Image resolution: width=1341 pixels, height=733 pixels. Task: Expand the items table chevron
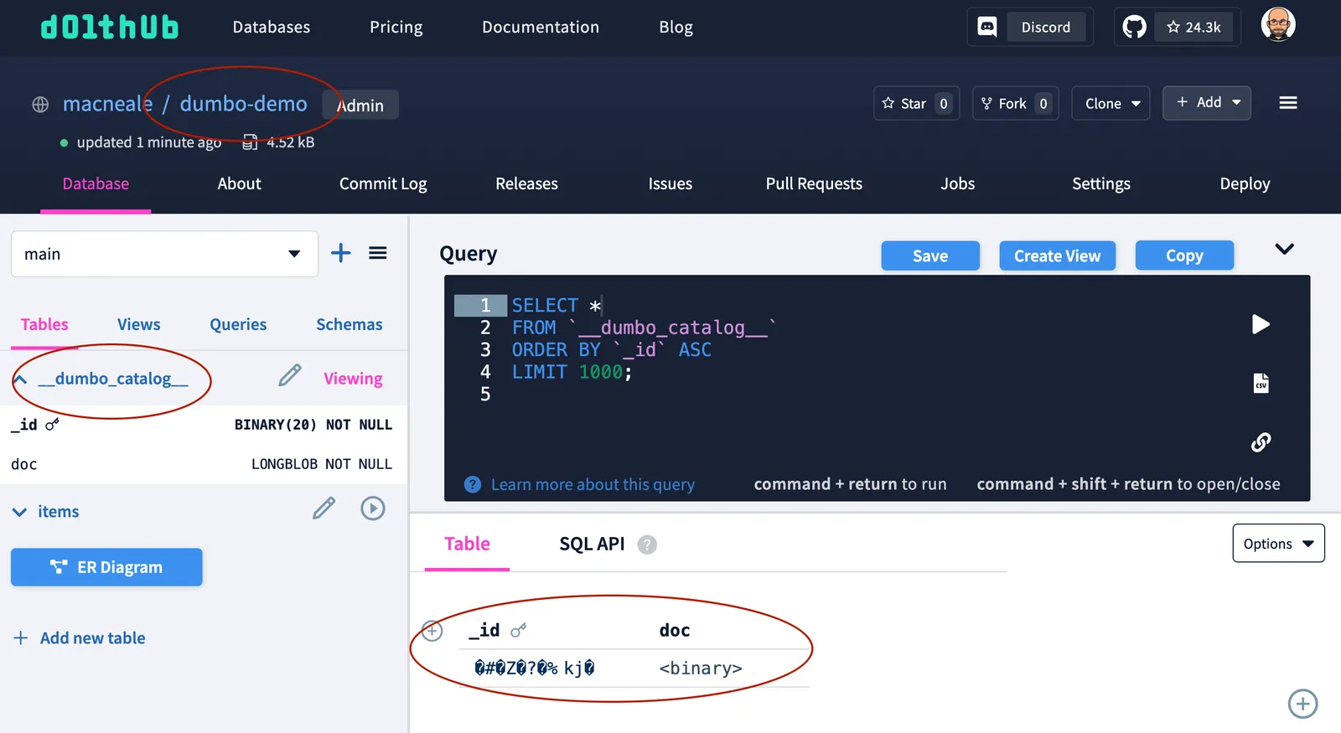19,512
